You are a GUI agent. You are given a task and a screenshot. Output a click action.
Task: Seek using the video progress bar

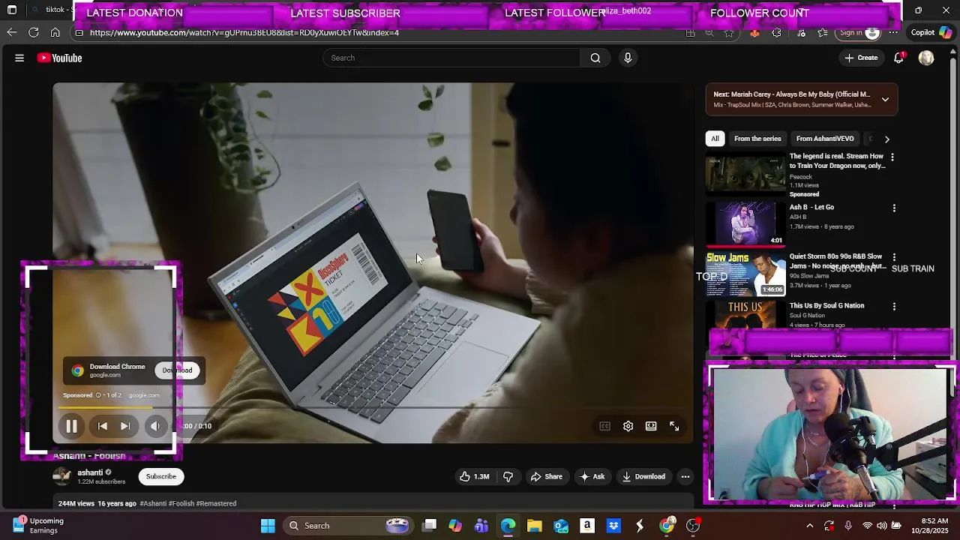tap(373, 408)
